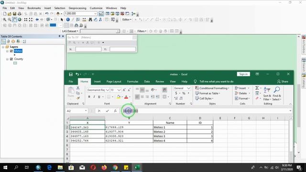
Task: Click the Excel Underline button
Action: click(99, 97)
